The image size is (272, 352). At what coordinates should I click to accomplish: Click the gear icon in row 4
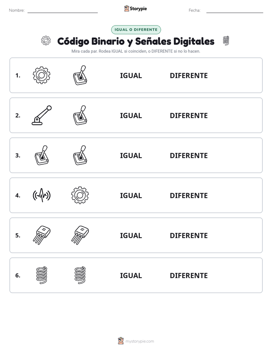(x=80, y=195)
